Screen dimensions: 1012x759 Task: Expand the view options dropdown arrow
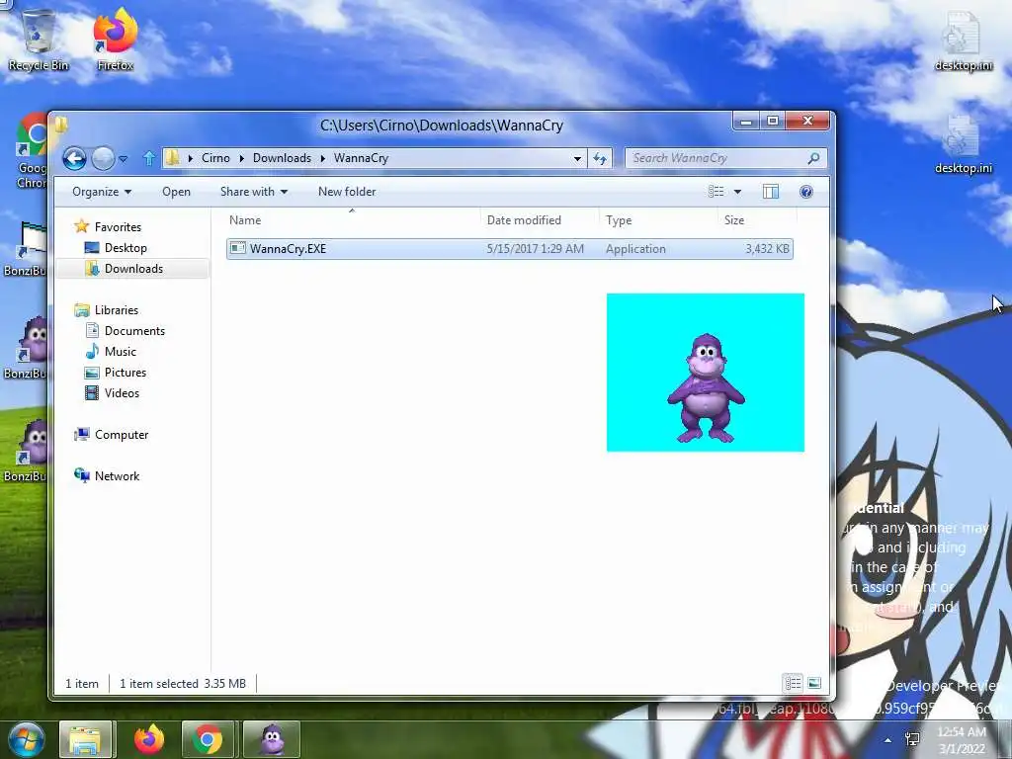[737, 192]
